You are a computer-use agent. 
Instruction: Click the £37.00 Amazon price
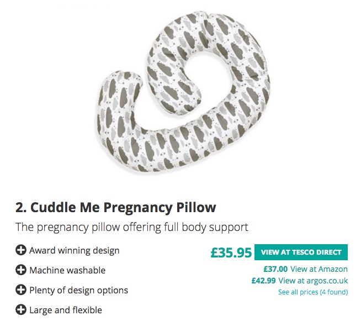pyautogui.click(x=275, y=269)
